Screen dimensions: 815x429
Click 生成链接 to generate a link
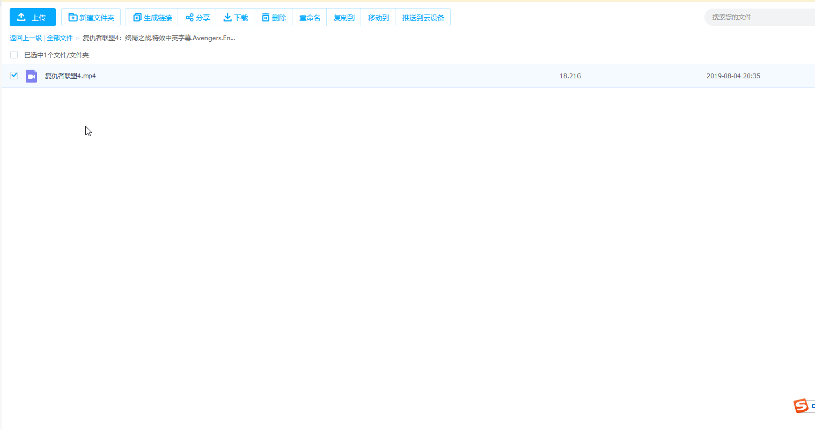(152, 17)
